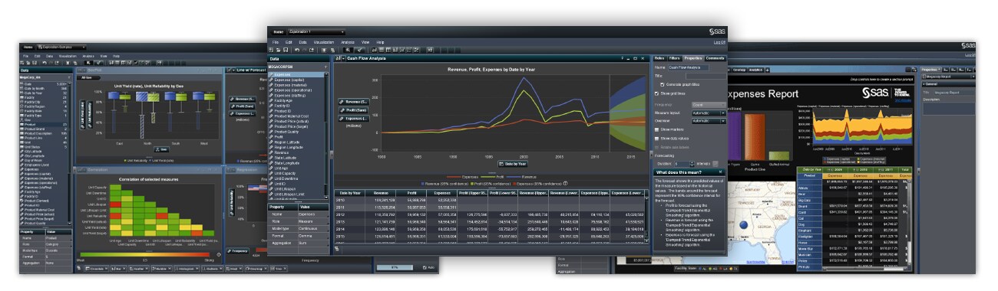This screenshot has width=998, height=291.
Task: Open the Analysis menu in center window
Action: click(347, 42)
